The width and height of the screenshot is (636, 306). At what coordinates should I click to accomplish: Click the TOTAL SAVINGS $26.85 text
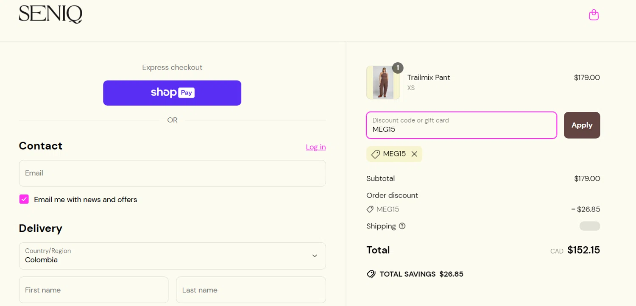tap(421, 274)
